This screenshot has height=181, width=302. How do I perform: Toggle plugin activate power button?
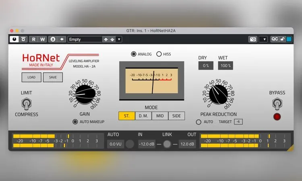pyautogui.click(x=14, y=39)
